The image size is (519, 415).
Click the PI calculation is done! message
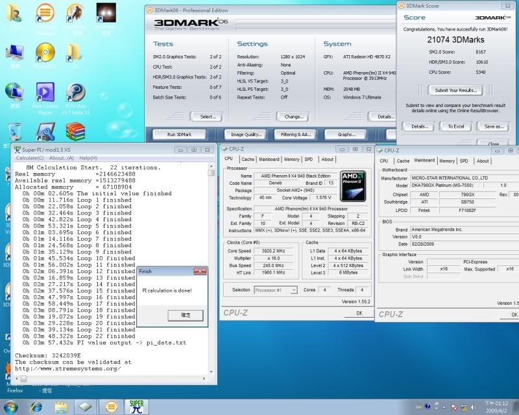167,290
